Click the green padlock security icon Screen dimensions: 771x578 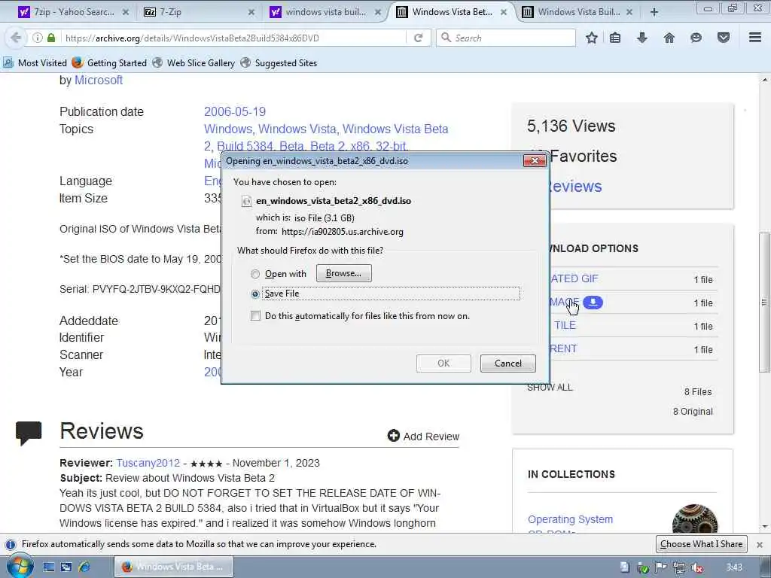(x=51, y=38)
